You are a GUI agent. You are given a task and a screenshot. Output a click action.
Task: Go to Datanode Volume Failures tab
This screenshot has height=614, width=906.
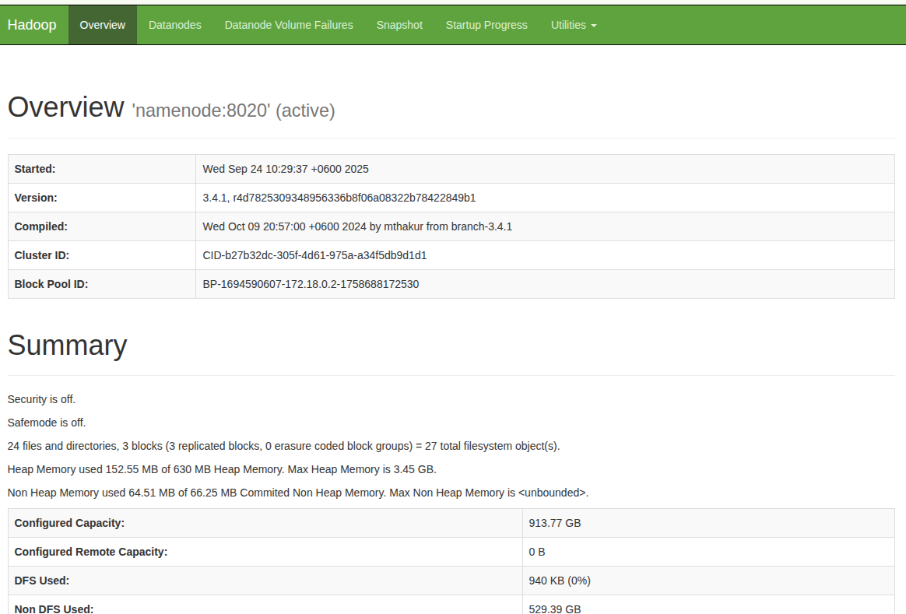[289, 25]
